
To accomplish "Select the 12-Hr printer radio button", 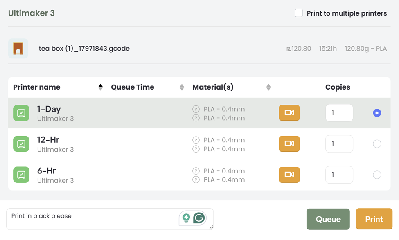I will 377,144.
